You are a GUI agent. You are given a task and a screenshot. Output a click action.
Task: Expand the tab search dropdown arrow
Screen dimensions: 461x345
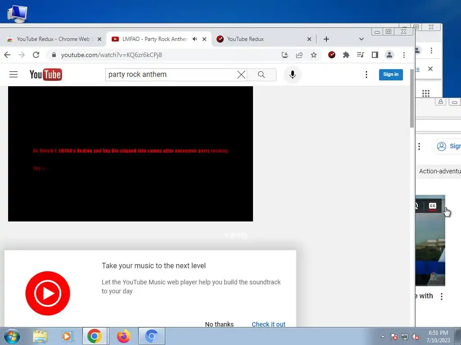click(x=362, y=39)
